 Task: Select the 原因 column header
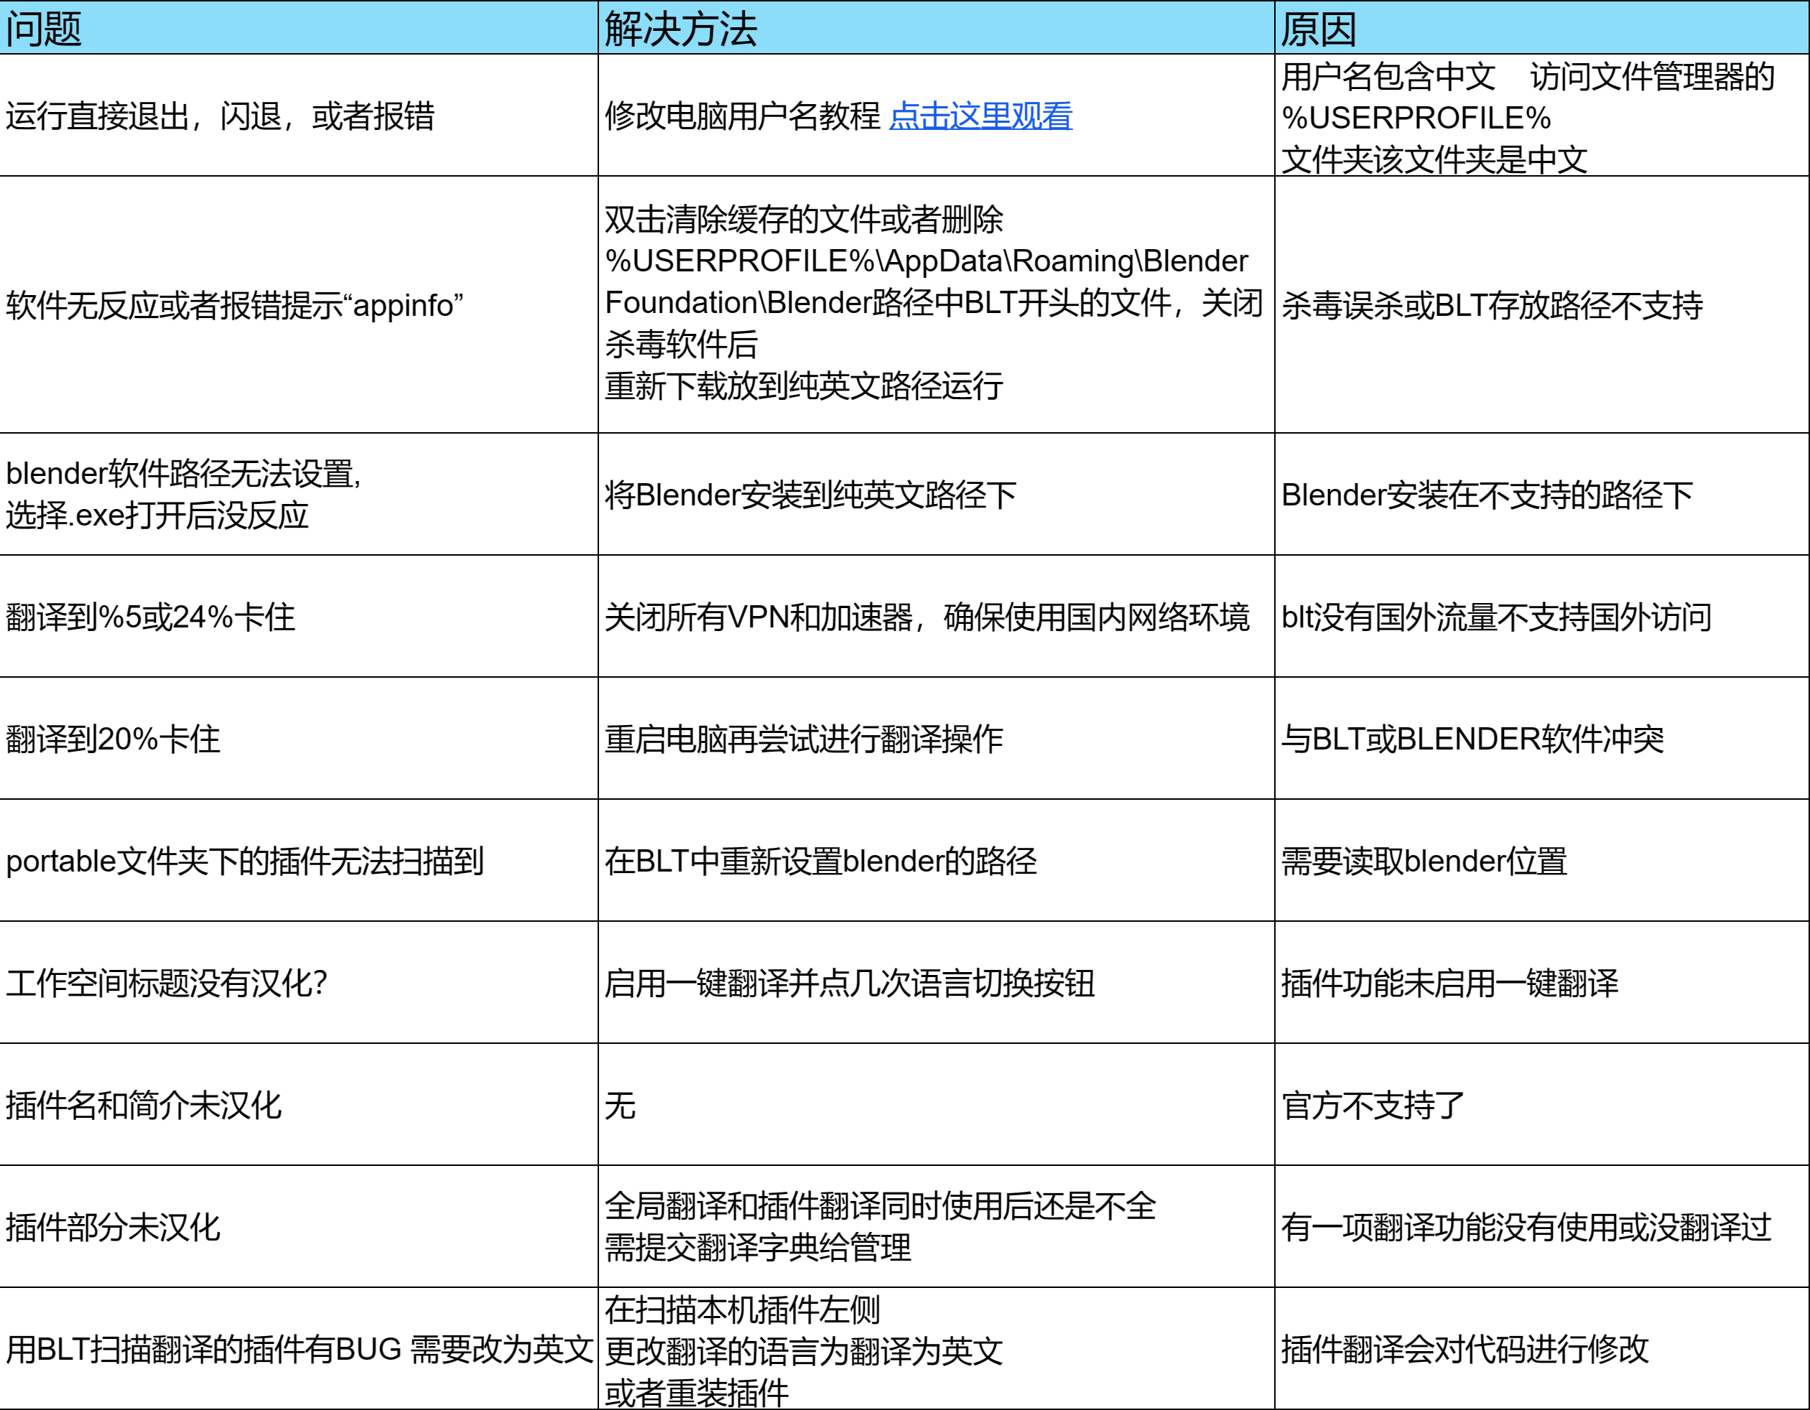pyautogui.click(x=1541, y=27)
